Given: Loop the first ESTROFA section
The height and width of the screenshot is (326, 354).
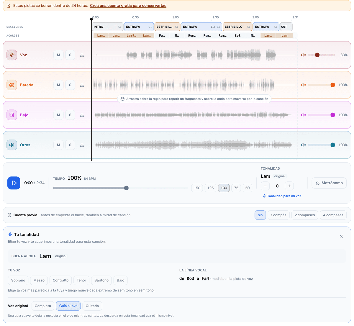Looking at the screenshot, I should [150, 27].
